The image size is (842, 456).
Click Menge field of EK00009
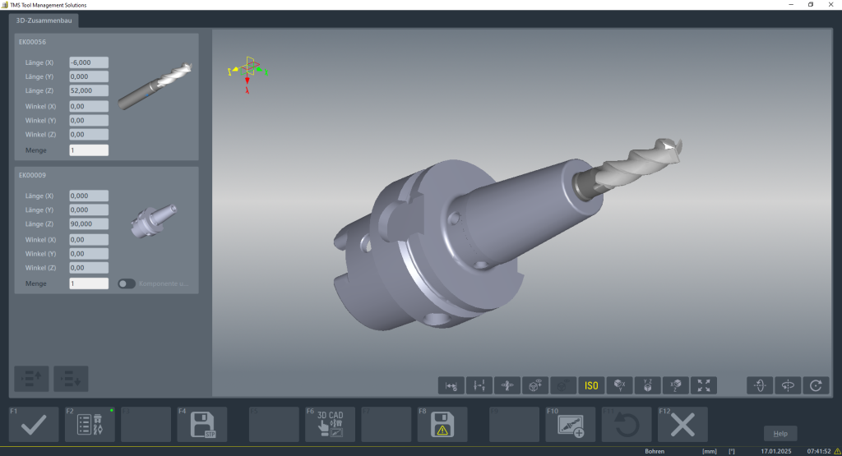[x=89, y=283]
